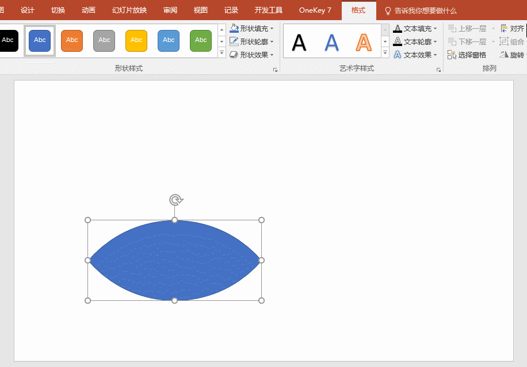Open the 形状效果 dropdown arrow
Image resolution: width=527 pixels, height=367 pixels.
272,55
